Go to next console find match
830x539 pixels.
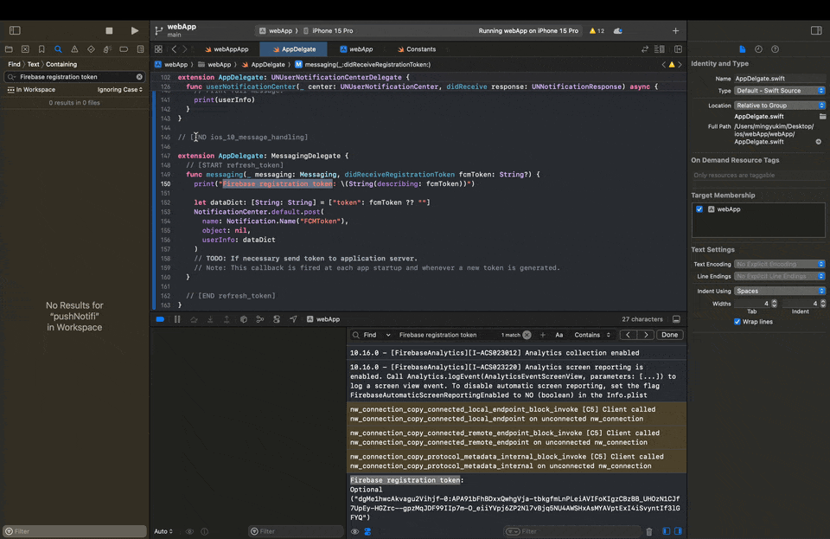[646, 335]
